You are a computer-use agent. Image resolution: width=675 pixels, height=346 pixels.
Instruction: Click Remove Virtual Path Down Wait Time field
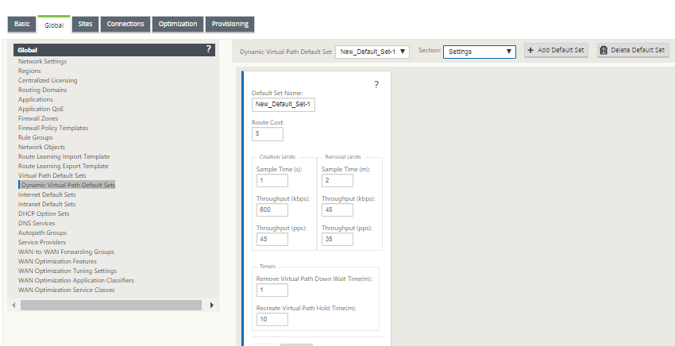pos(272,290)
